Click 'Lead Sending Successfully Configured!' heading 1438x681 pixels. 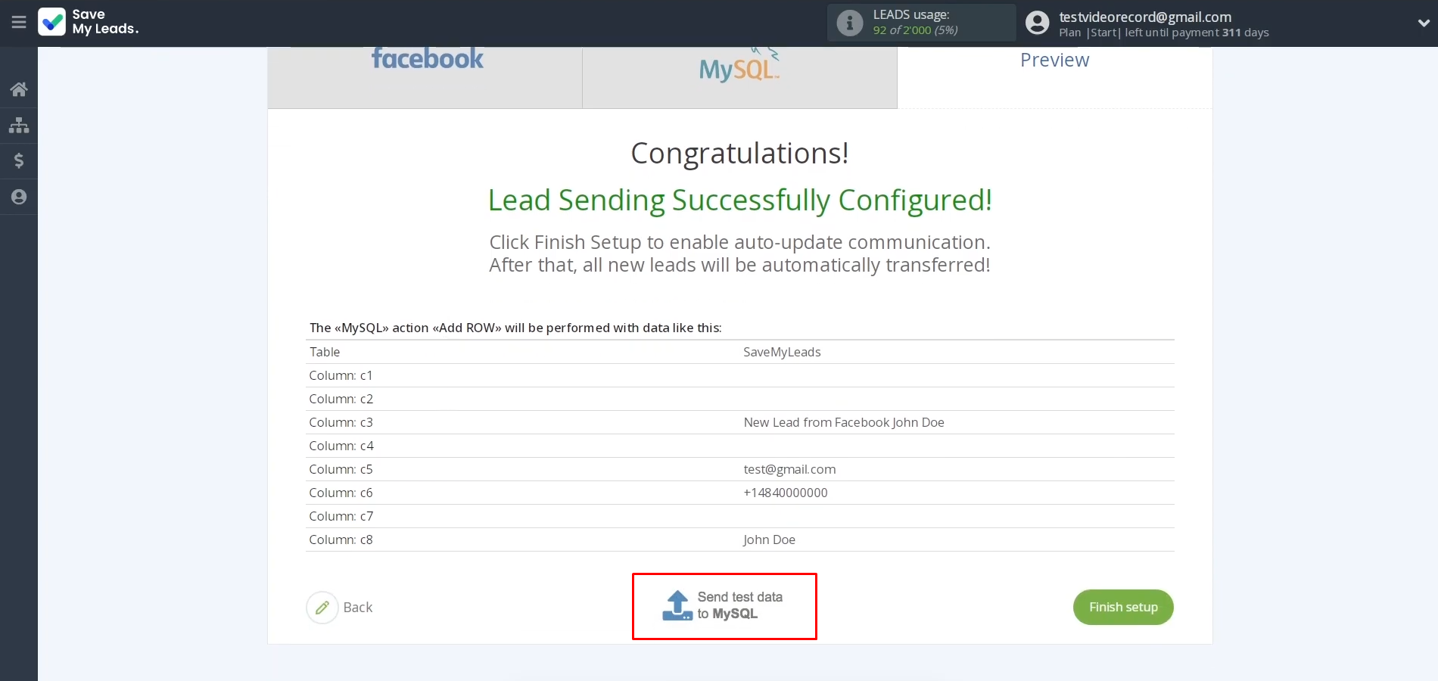click(x=739, y=200)
